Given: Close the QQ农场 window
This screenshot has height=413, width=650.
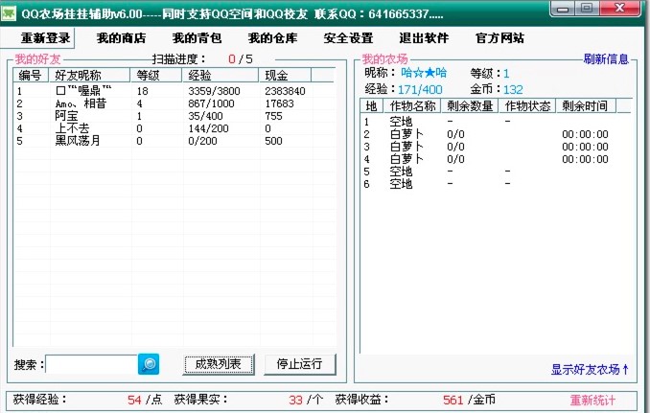Looking at the screenshot, I should [619, 9].
